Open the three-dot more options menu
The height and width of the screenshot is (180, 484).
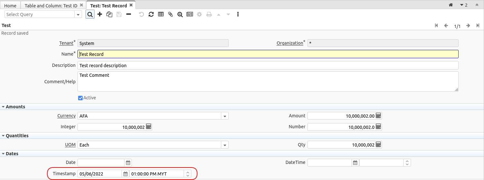coord(238,14)
